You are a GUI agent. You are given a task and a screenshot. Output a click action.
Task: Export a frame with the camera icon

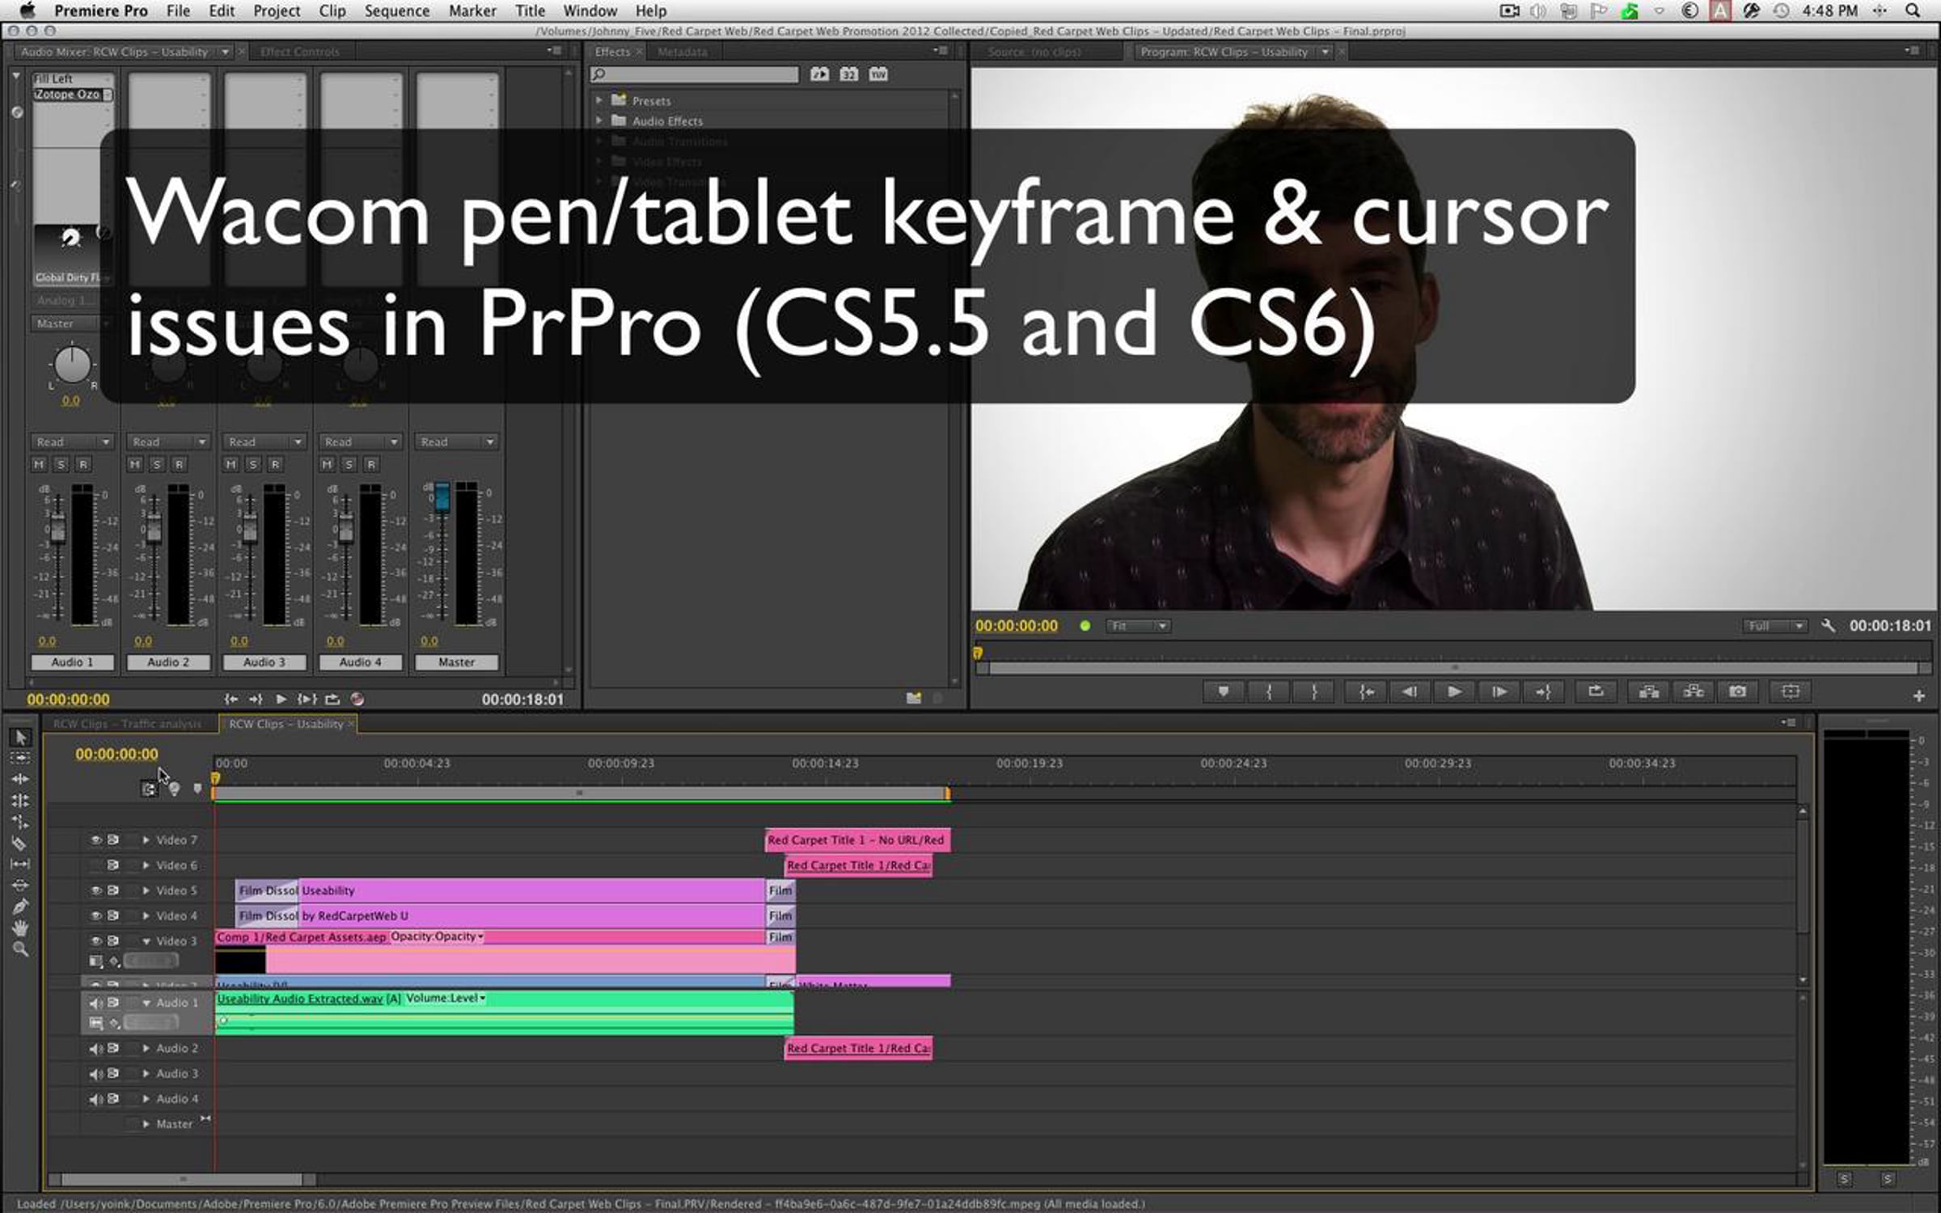pyautogui.click(x=1738, y=692)
